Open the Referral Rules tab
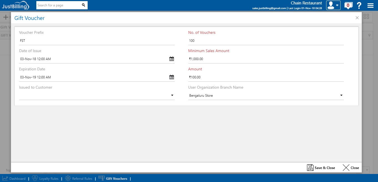378x182 pixels. (79, 179)
